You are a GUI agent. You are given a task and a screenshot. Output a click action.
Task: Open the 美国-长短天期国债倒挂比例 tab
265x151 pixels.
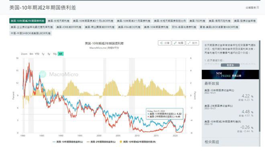(x=170, y=21)
